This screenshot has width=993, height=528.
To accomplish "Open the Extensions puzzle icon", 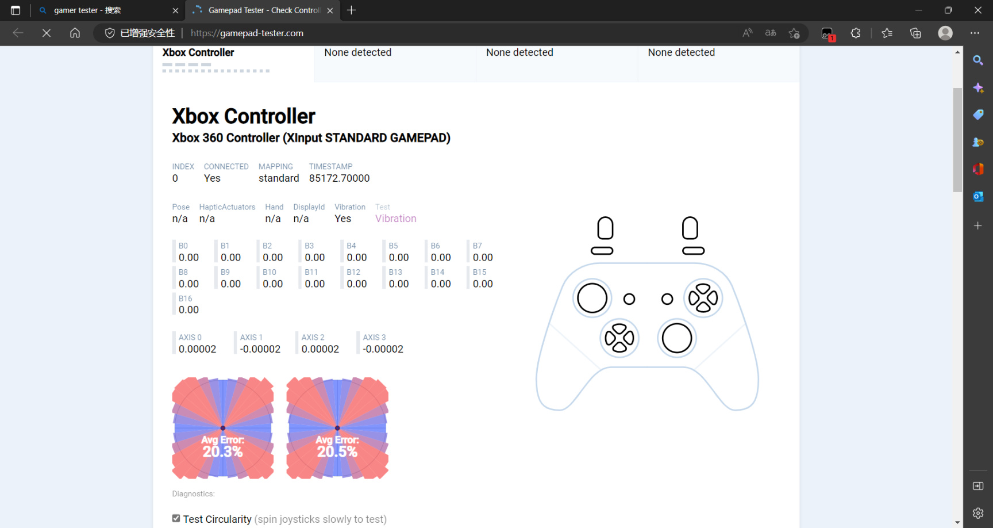I will tap(856, 33).
